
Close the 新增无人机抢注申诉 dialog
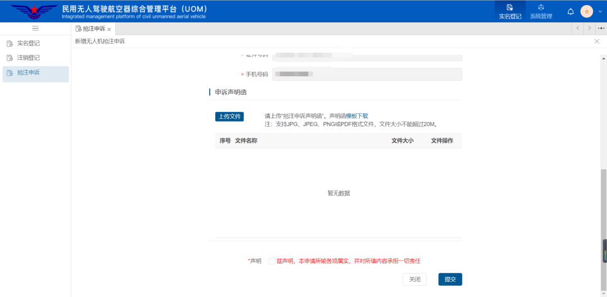click(x=597, y=41)
